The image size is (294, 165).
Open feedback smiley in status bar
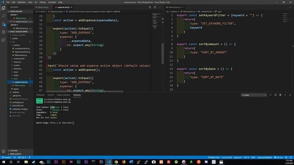coord(286,158)
